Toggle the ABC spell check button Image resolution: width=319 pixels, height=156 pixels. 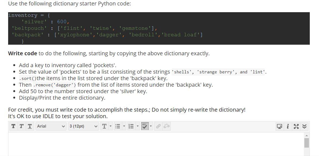coord(145,126)
